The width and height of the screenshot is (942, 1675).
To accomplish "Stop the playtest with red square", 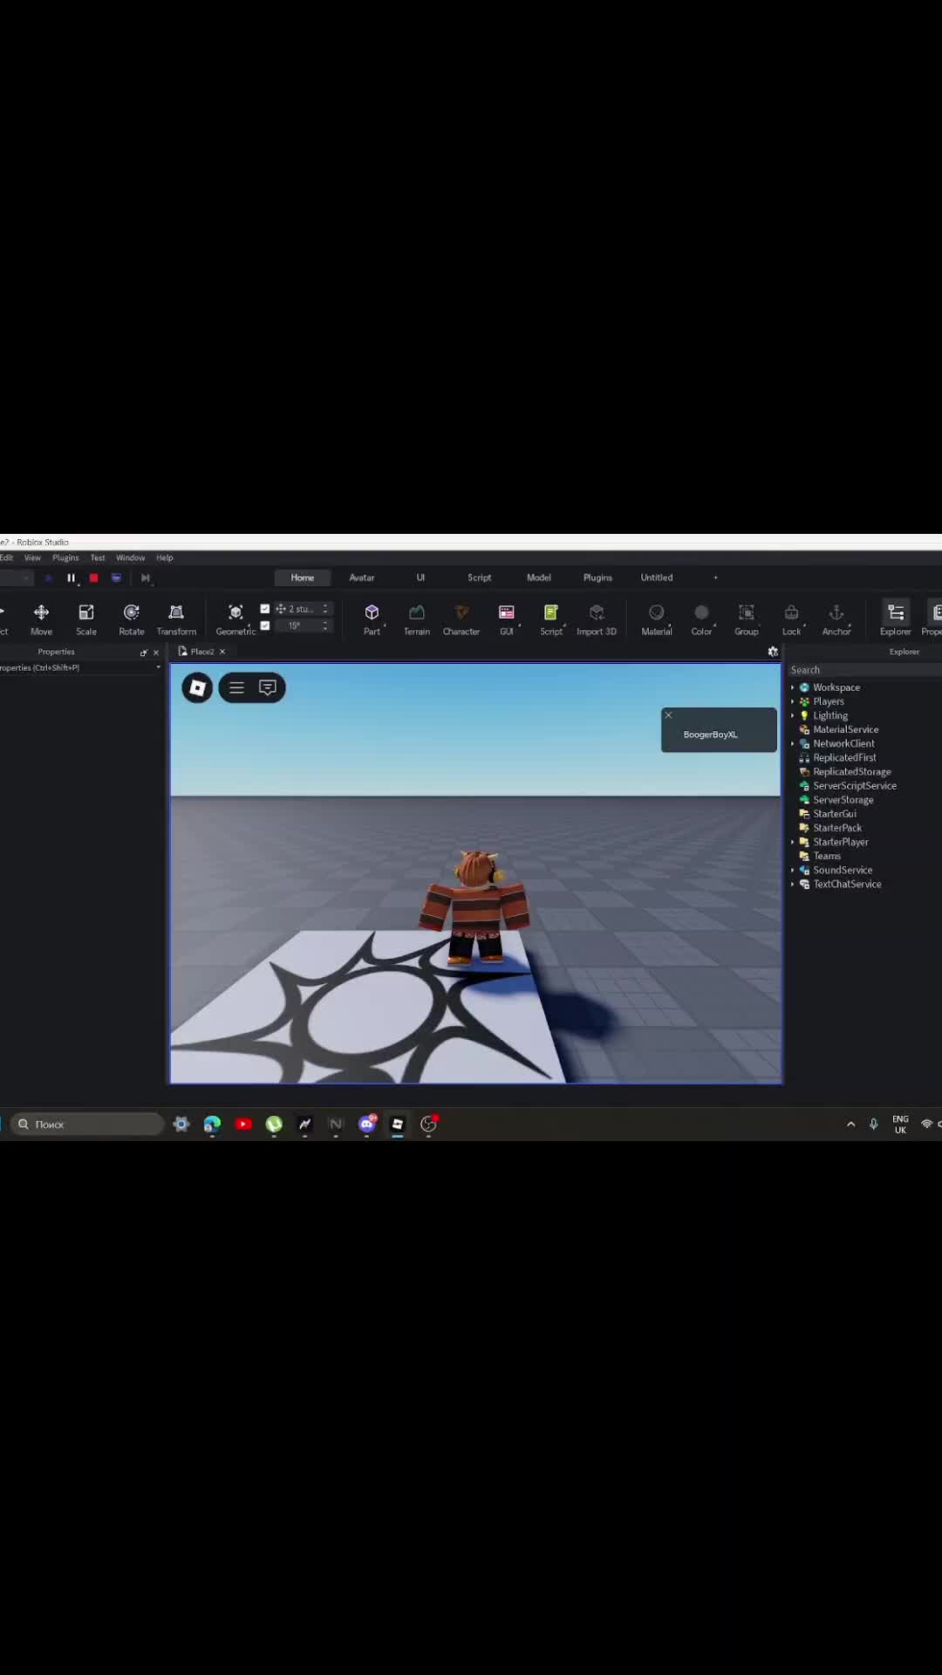I will click(94, 578).
